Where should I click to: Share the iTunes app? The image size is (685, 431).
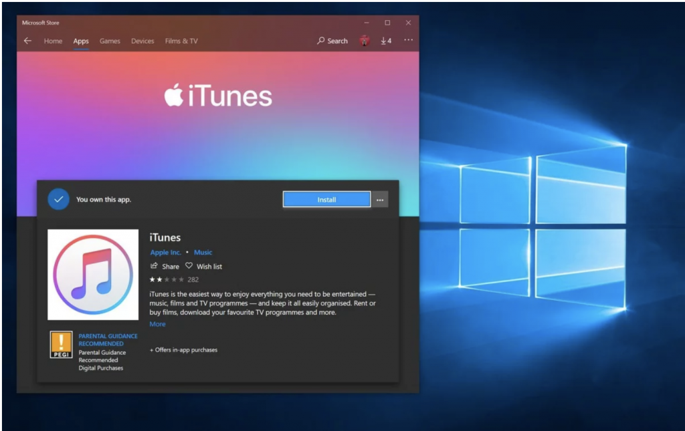pyautogui.click(x=165, y=266)
